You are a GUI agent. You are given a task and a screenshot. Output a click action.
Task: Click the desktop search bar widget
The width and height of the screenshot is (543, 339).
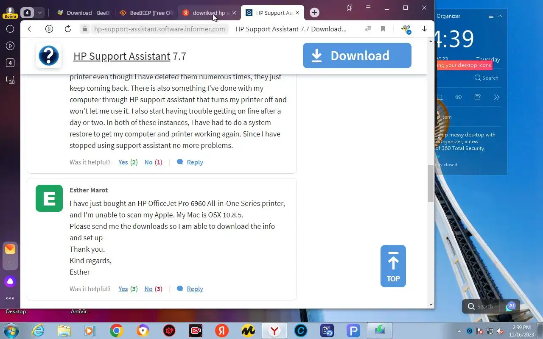point(491,306)
